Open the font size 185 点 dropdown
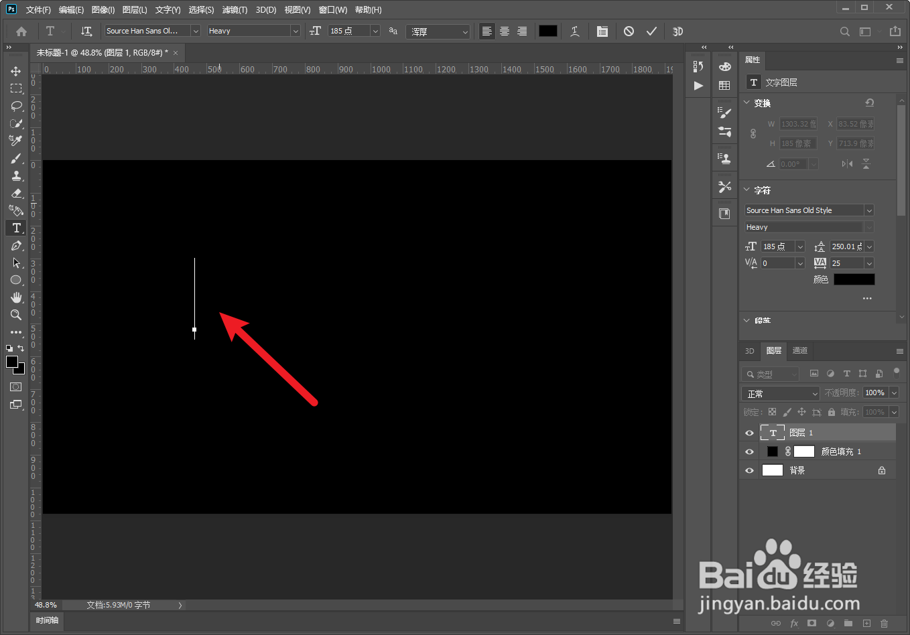910x635 pixels. point(375,31)
